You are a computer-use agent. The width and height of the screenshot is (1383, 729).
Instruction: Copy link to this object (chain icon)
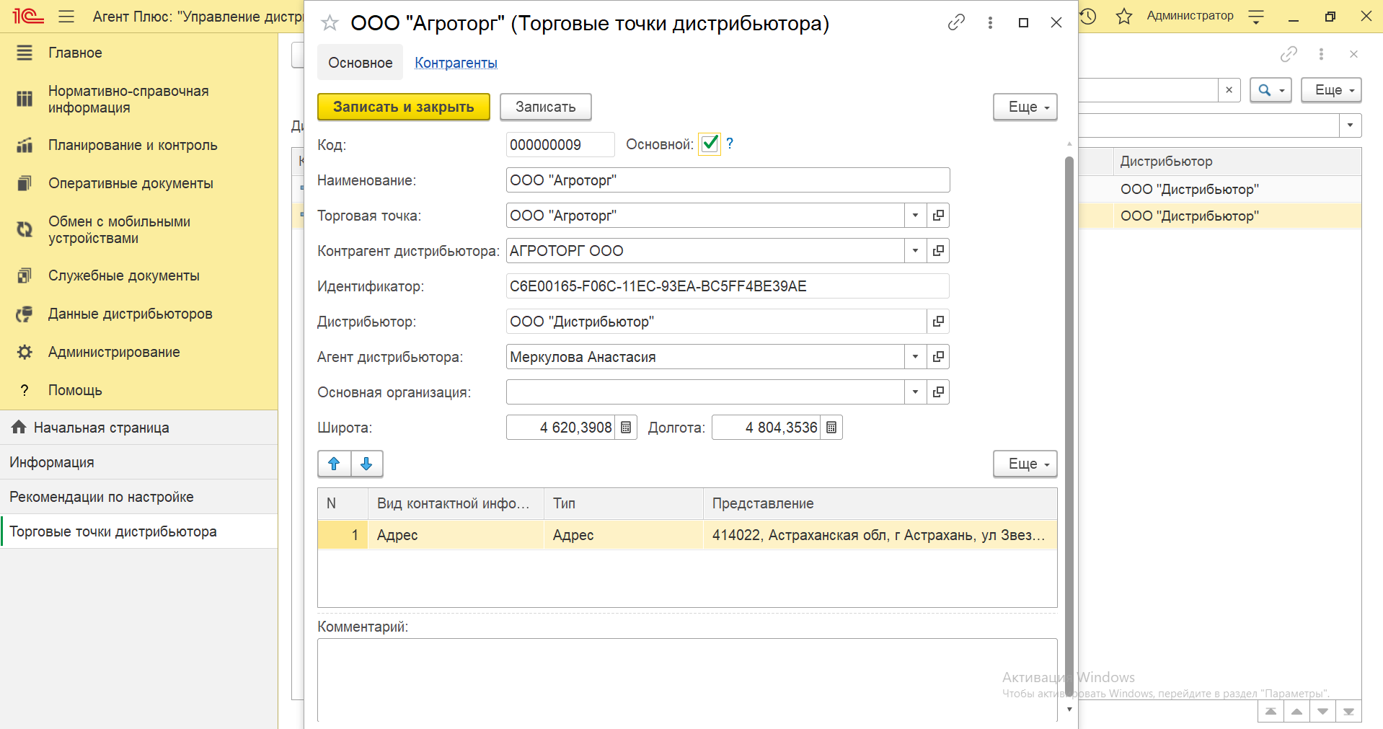(956, 22)
